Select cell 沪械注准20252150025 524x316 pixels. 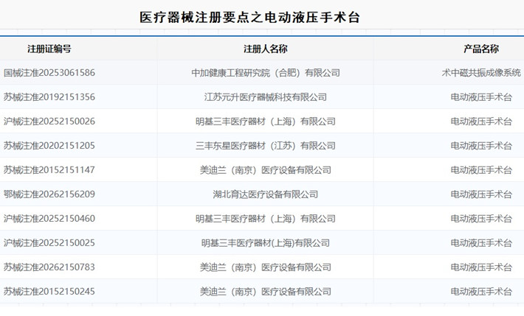[49, 243]
